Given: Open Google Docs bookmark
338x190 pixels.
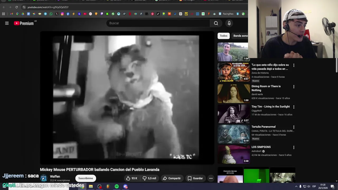Looking at the screenshot, I should [x=29, y=14].
